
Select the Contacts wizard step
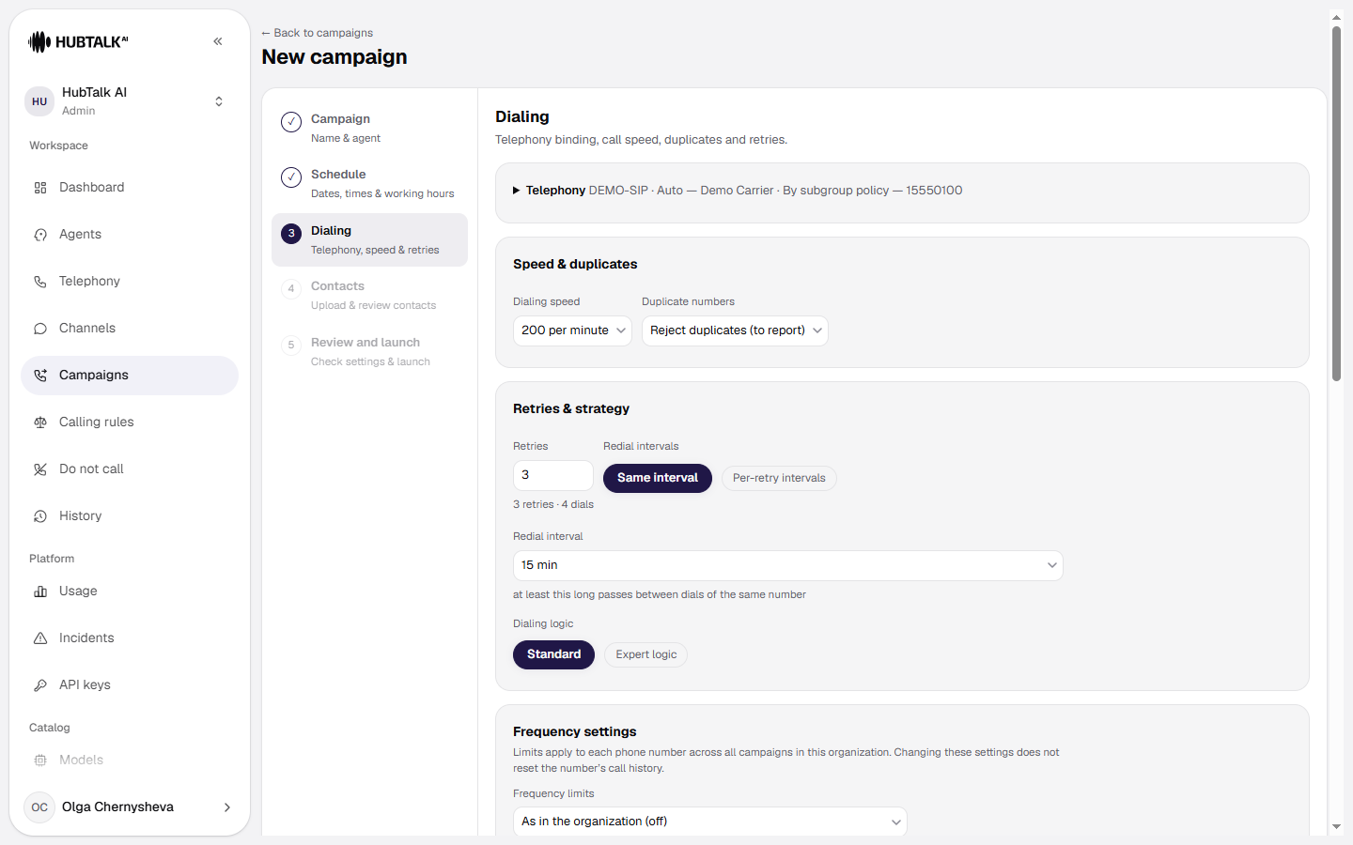pos(369,295)
